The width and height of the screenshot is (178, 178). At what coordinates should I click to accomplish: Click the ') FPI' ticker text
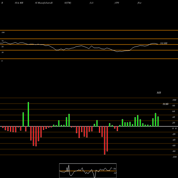(x=117, y=3)
